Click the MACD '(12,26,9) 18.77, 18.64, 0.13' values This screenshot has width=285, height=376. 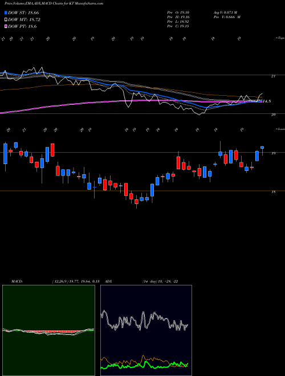coord(76,281)
